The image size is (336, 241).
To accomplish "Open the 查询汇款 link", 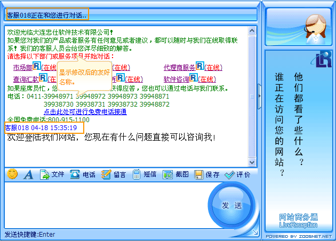I will [26, 79].
